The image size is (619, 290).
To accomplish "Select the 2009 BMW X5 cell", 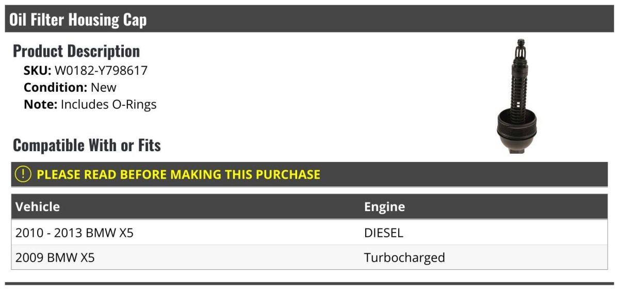I will click(55, 257).
